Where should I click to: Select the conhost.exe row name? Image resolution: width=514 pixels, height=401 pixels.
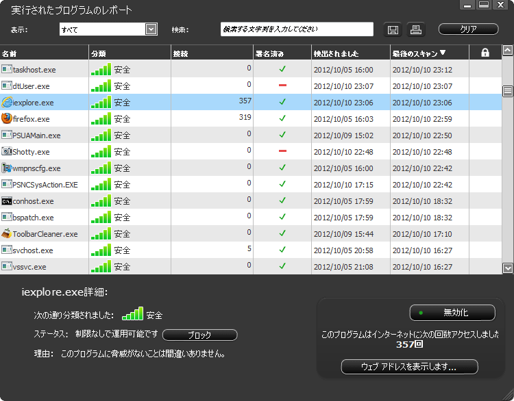pyautogui.click(x=33, y=201)
